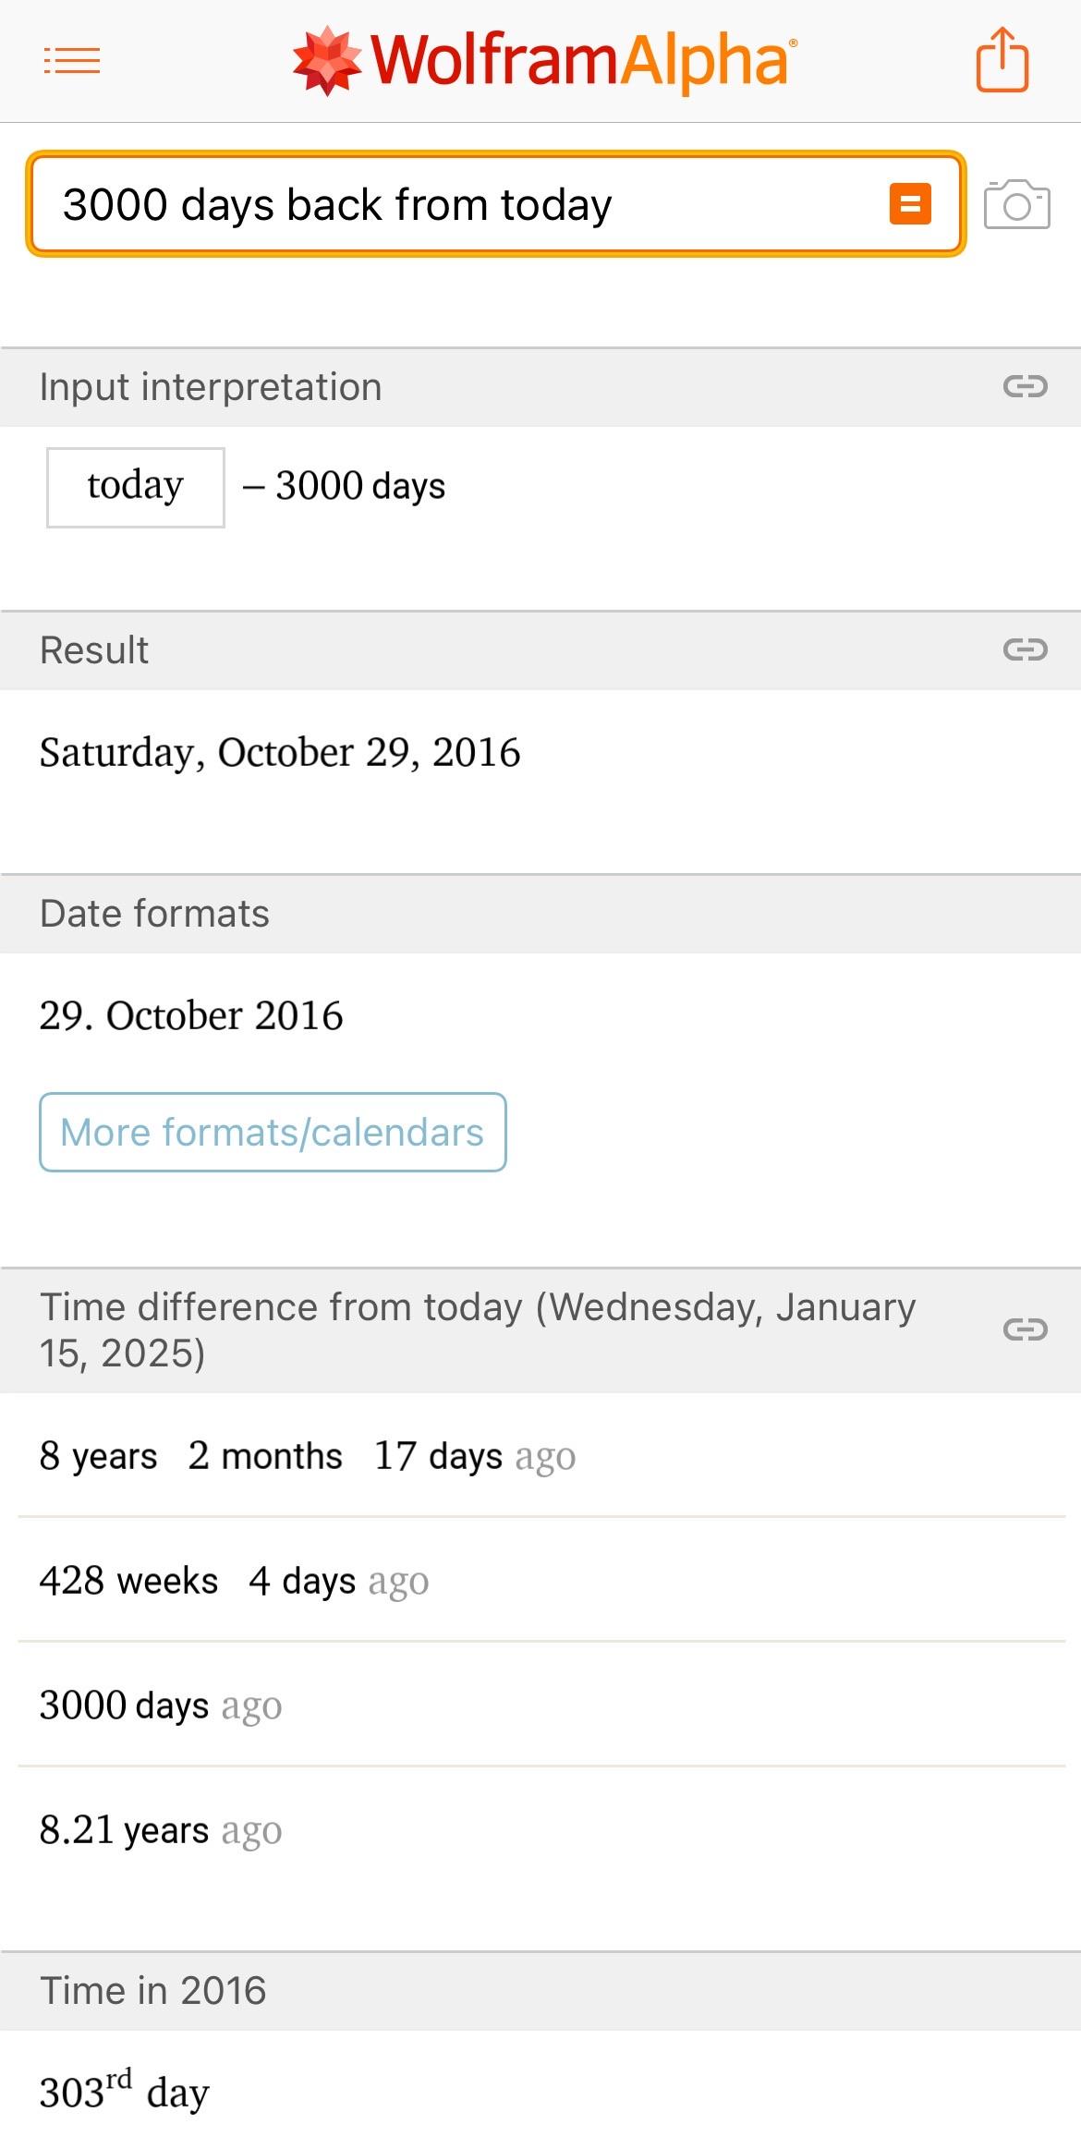The image size is (1081, 2136).
Task: Open the camera image input icon
Action: pyautogui.click(x=1016, y=204)
